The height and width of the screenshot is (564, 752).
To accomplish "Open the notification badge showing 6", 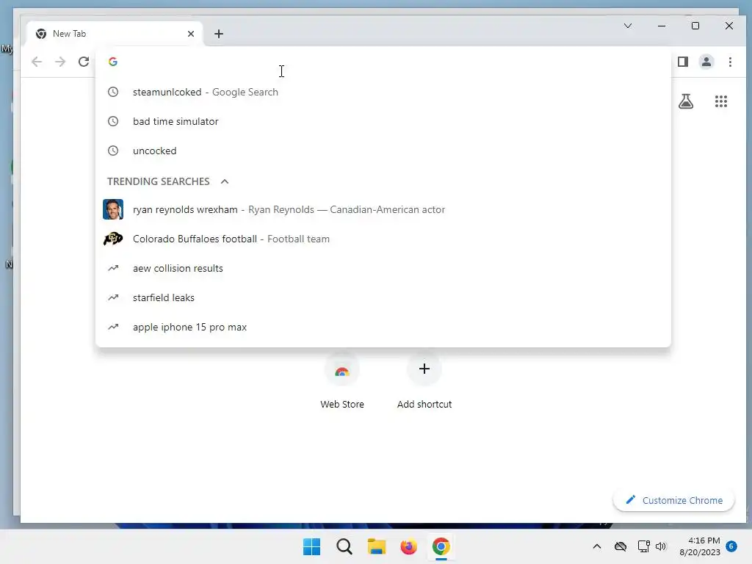I will 731,546.
